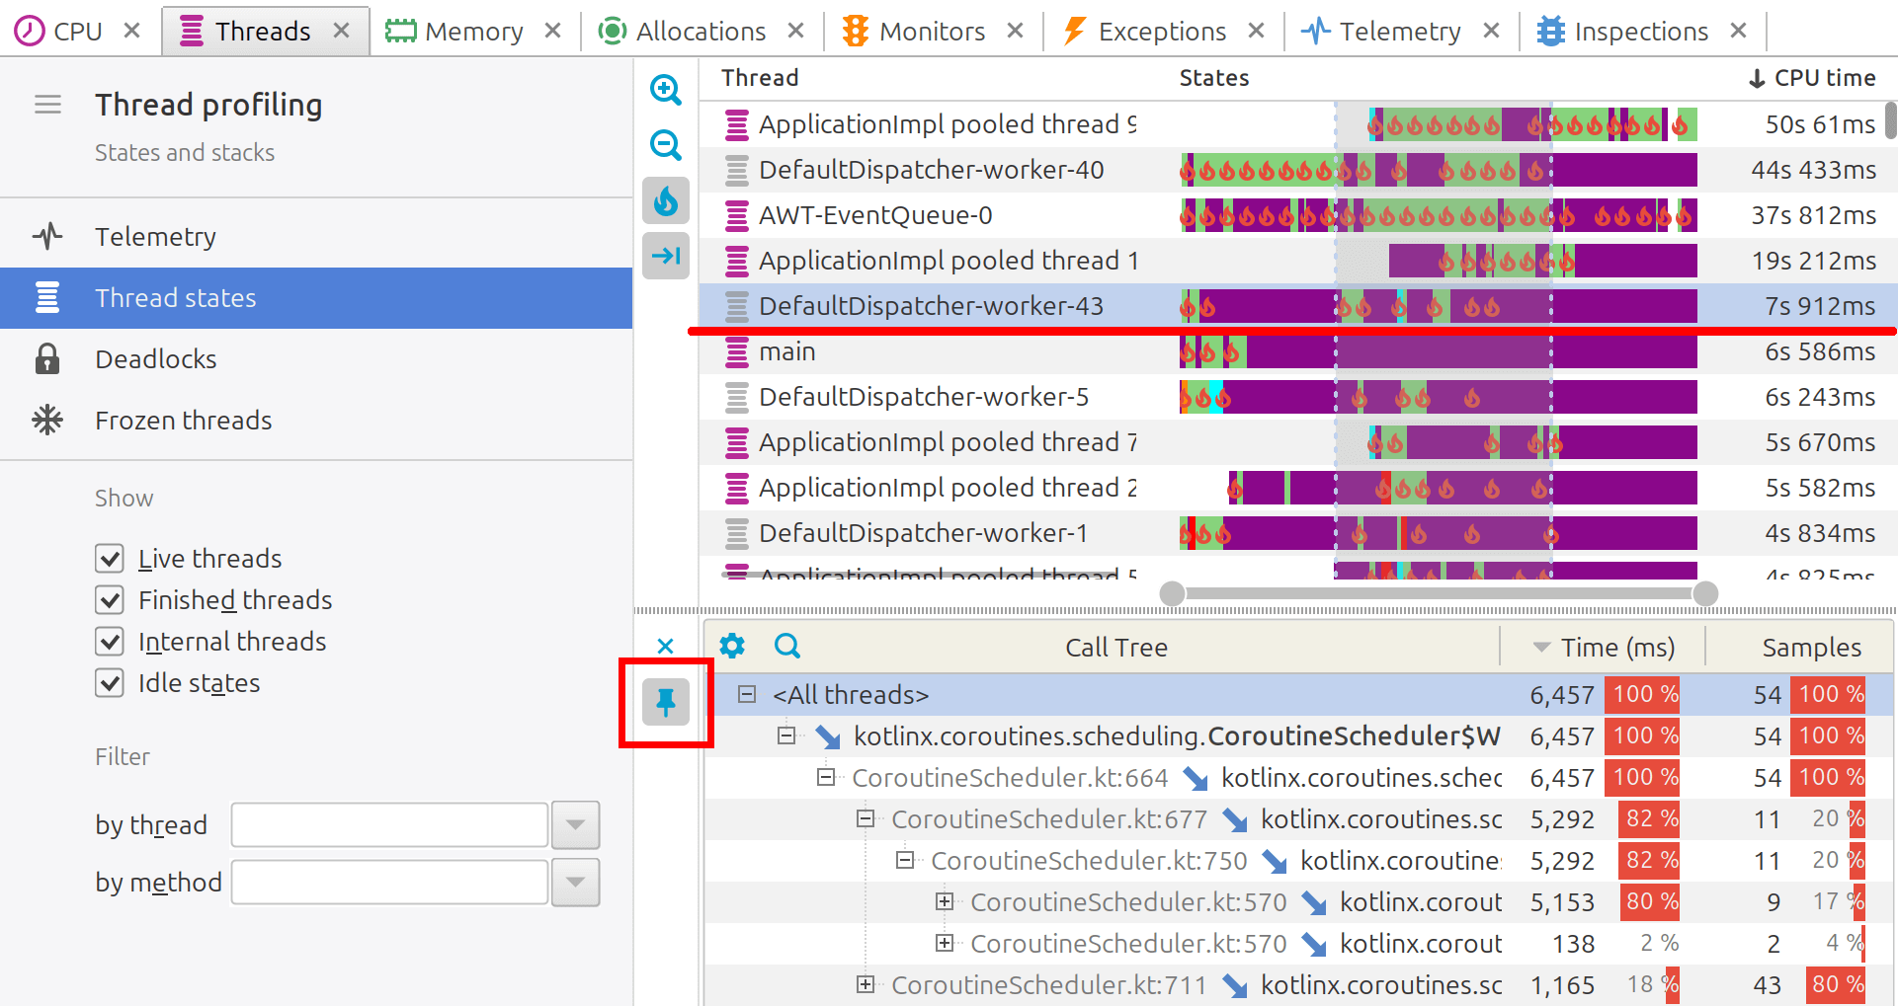The width and height of the screenshot is (1898, 1006).
Task: Click the Memory tab chip icon
Action: click(400, 31)
